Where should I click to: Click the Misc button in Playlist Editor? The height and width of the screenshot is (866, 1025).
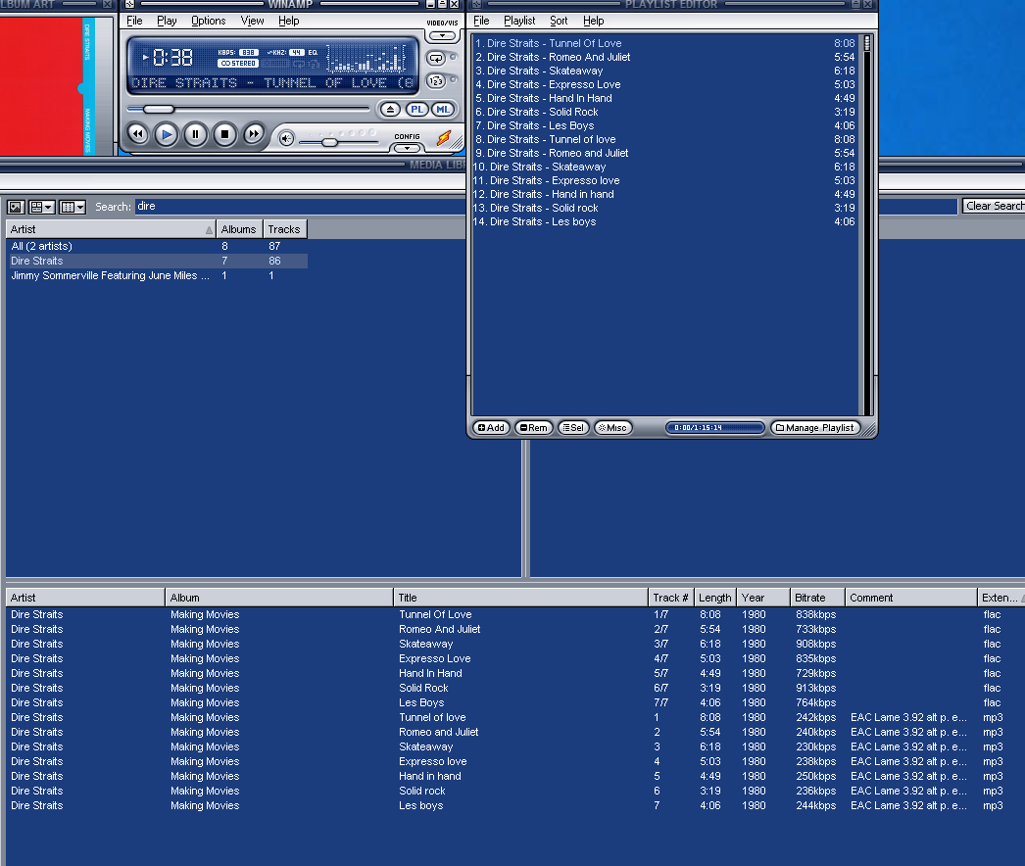[612, 427]
